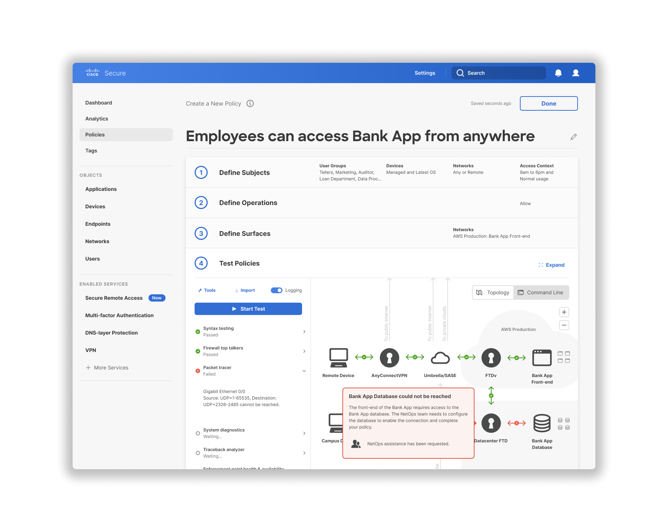Select the AnyConnectVPN node icon
The width and height of the screenshot is (668, 532).
pyautogui.click(x=390, y=358)
